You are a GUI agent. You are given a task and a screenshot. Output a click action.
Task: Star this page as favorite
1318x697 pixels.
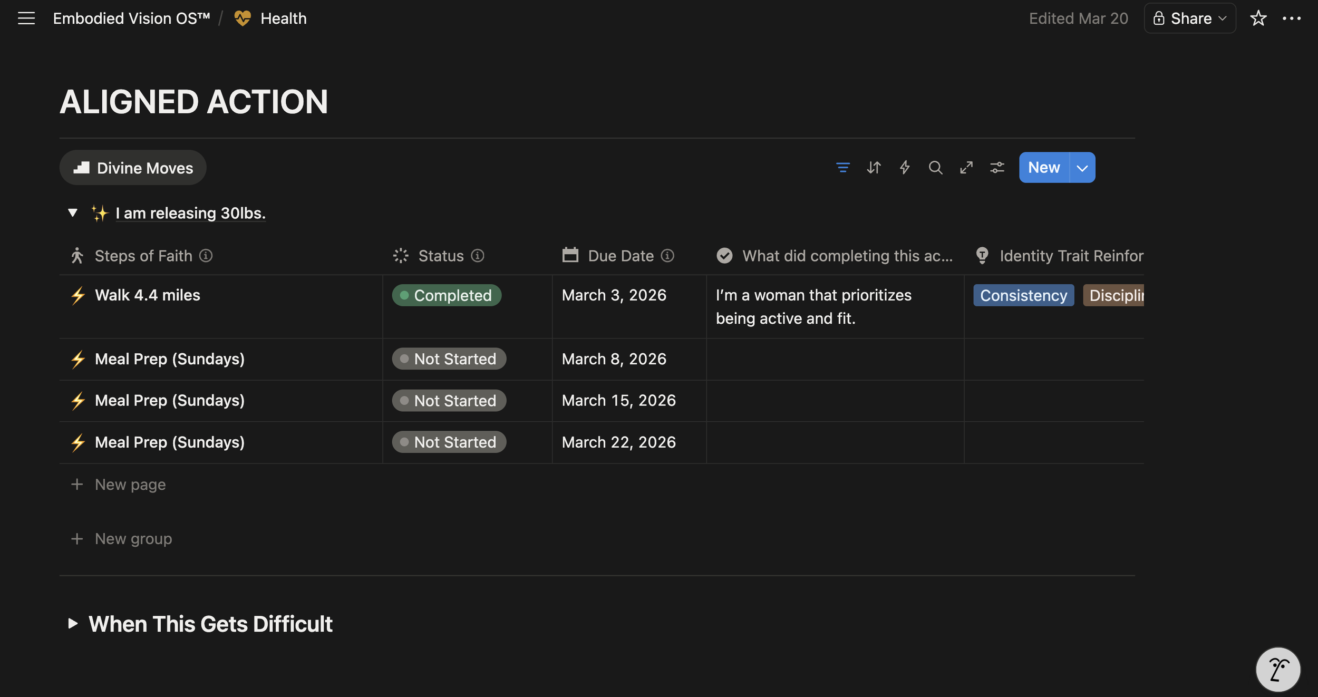(x=1258, y=18)
